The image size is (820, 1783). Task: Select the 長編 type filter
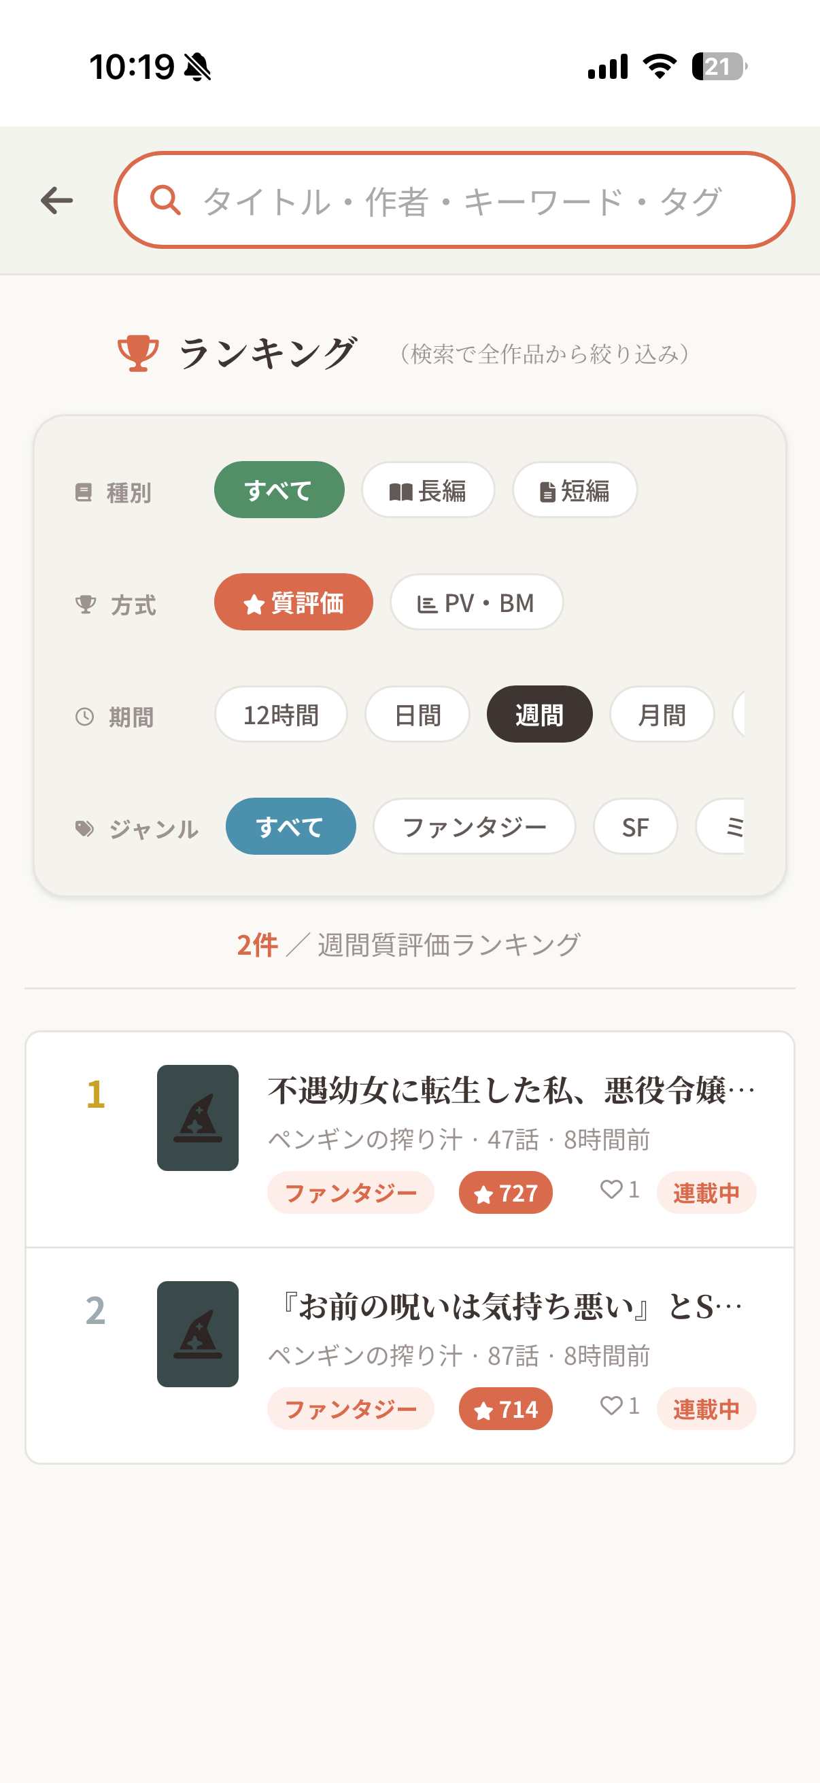click(428, 490)
